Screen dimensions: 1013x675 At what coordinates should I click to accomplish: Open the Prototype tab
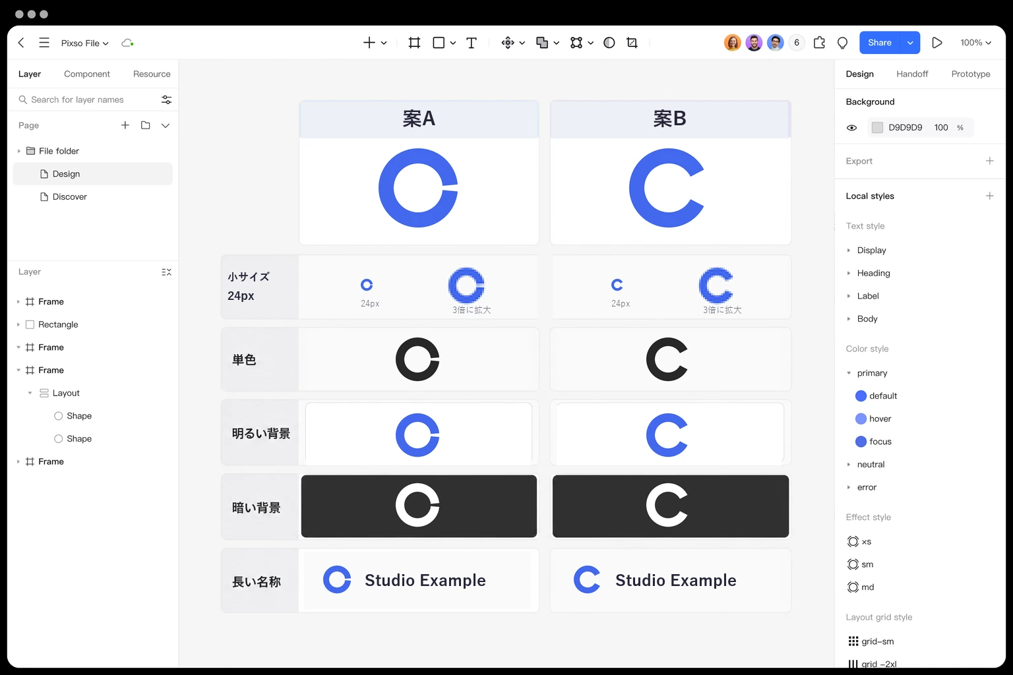[971, 74]
